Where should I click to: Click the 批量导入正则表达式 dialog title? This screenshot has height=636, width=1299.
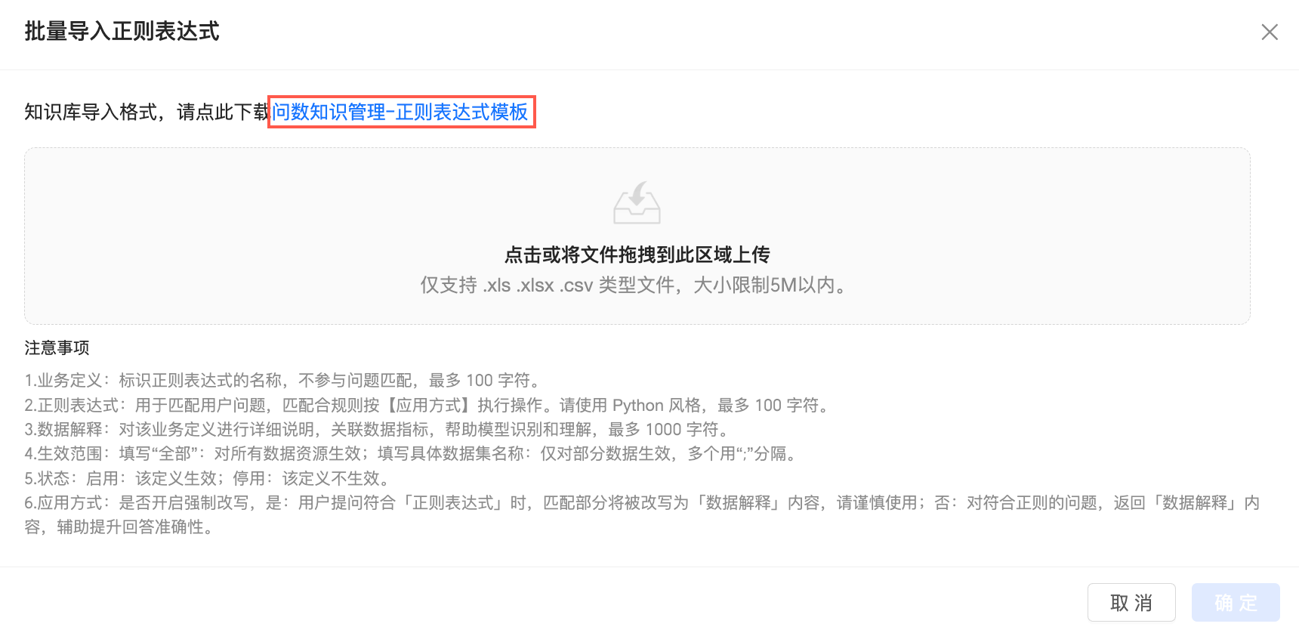tap(122, 31)
